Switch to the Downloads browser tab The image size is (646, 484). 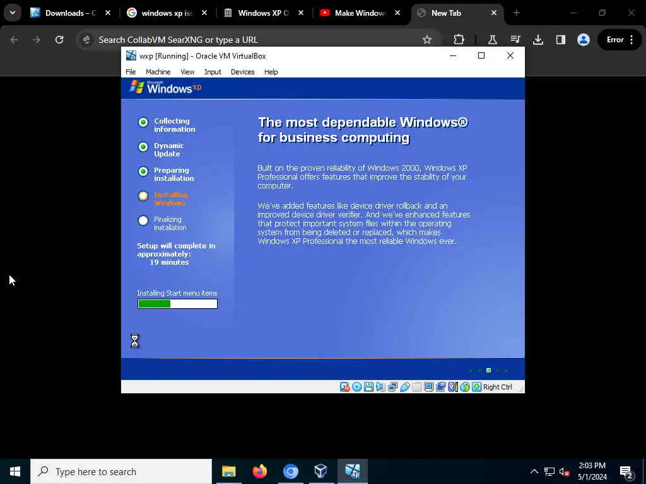coord(70,13)
